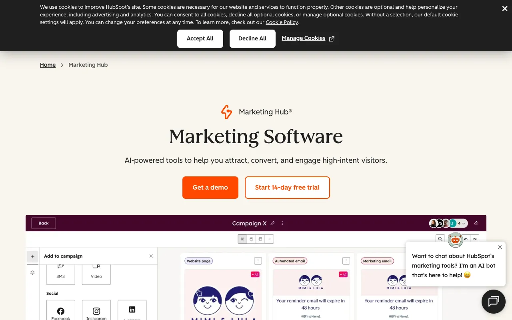This screenshot has height=320, width=512.
Task: Click the undo icon in the campaign toolbar
Action: point(465,239)
